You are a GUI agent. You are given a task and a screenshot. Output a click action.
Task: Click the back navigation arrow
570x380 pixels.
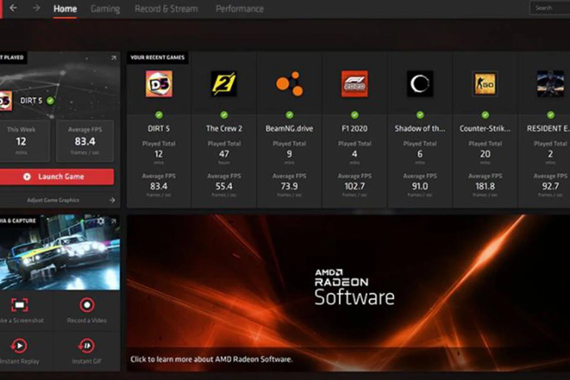[x=13, y=8]
